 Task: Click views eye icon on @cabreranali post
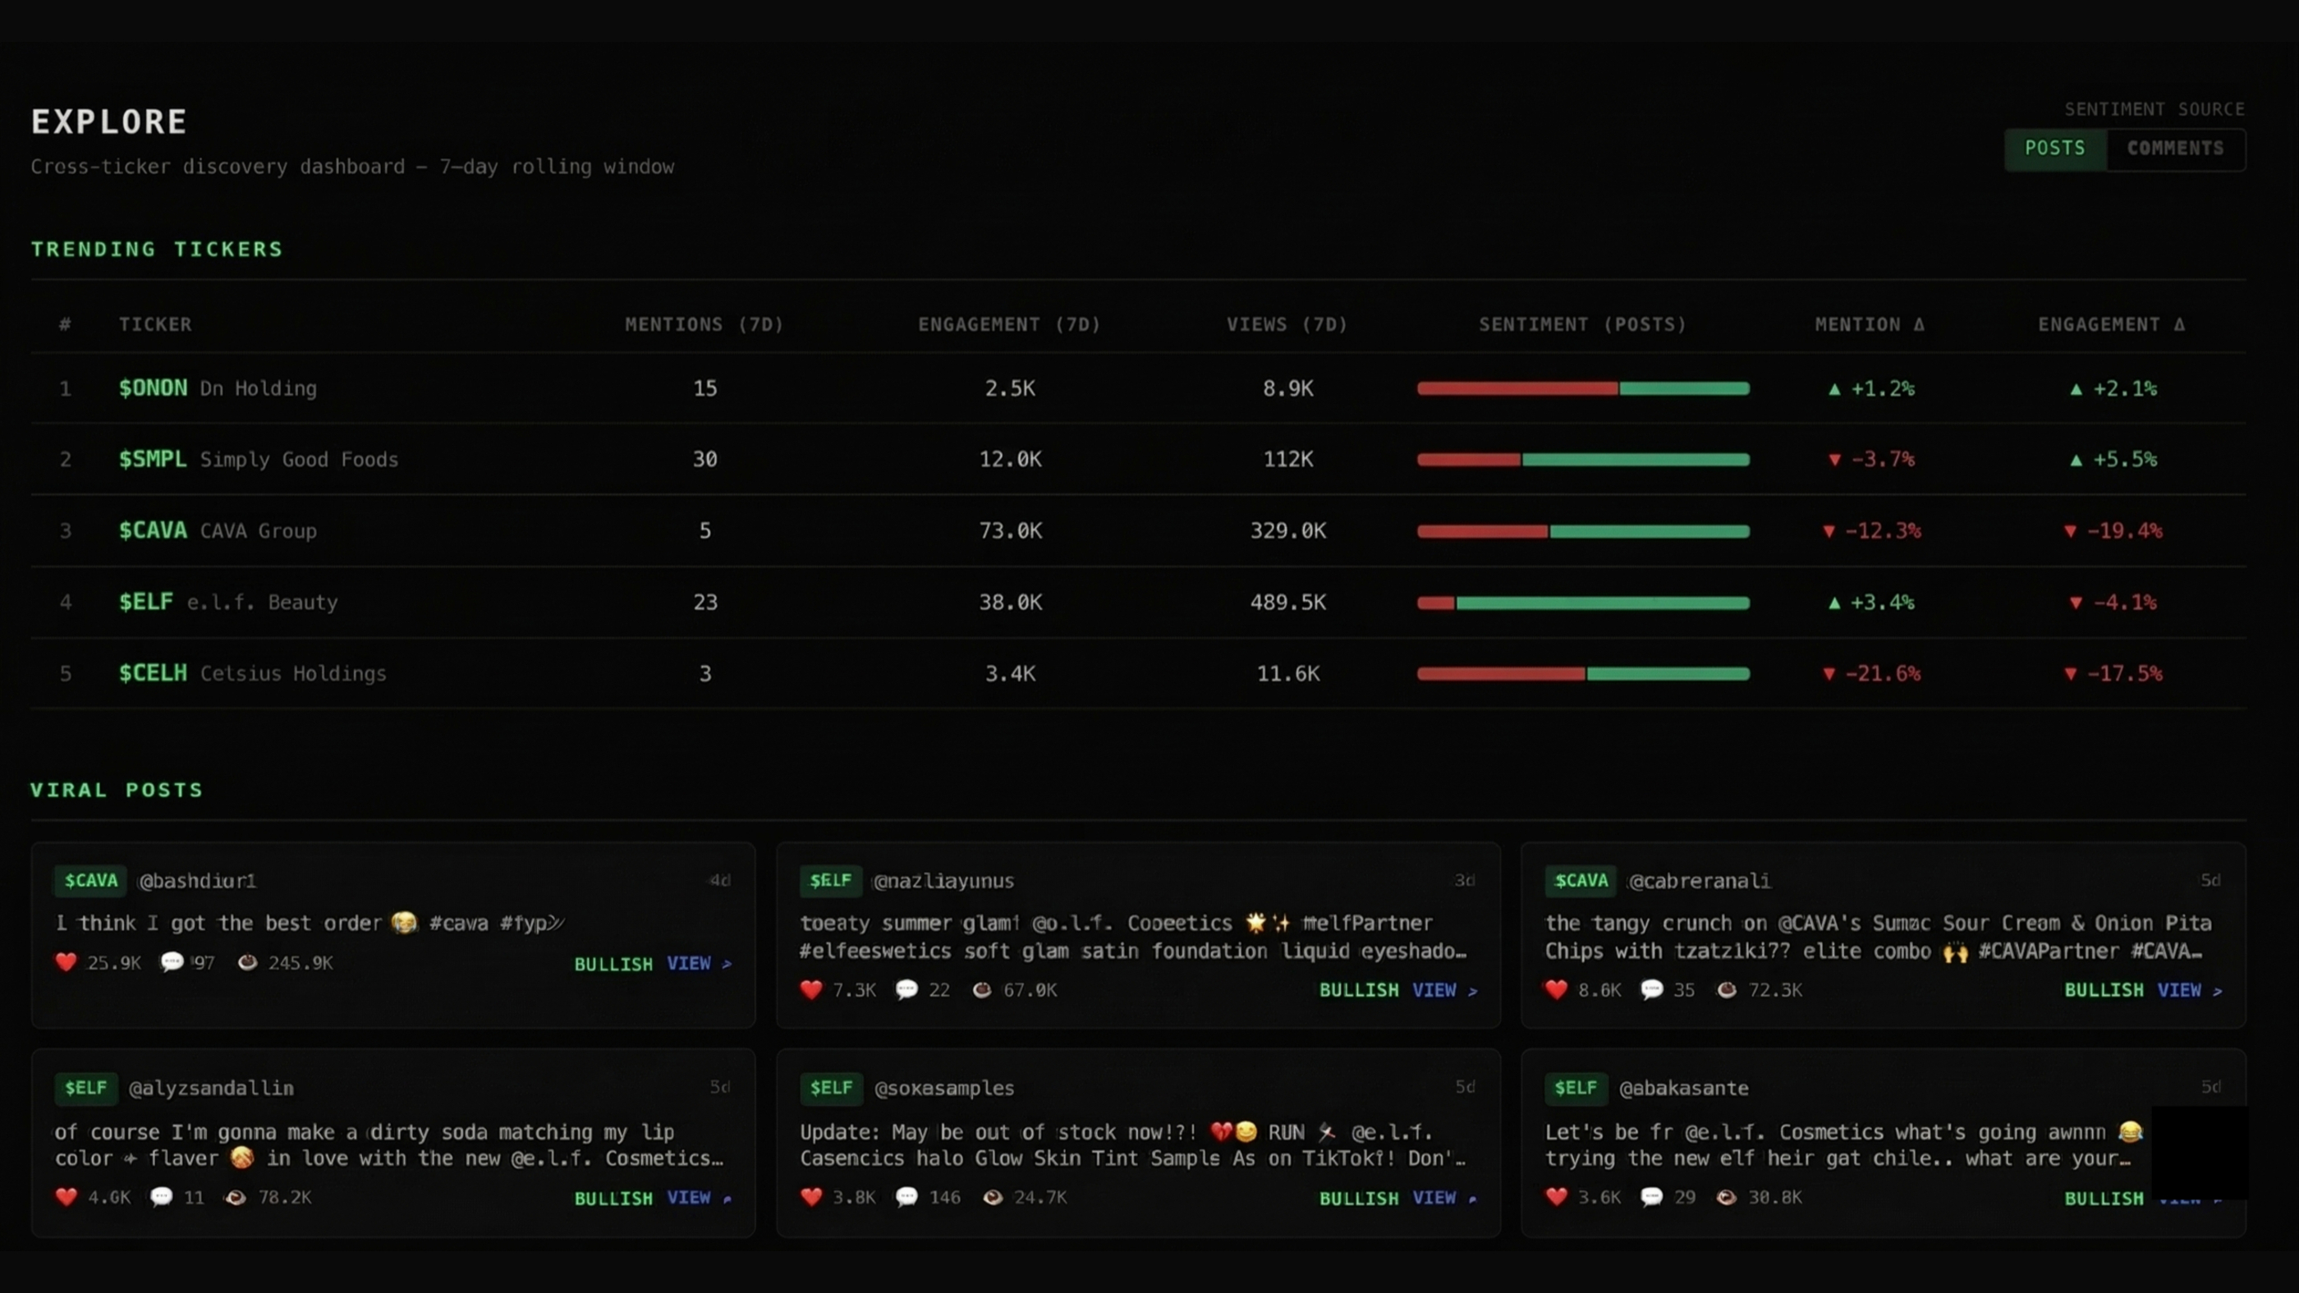click(x=1727, y=989)
